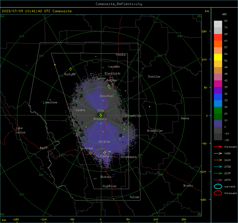Click the 'current' legend text
238x223 pixels.
click(x=230, y=186)
